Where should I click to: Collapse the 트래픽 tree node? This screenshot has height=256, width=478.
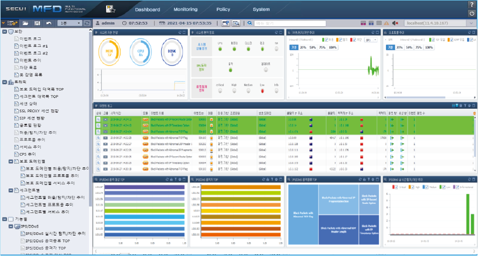click(x=5, y=82)
